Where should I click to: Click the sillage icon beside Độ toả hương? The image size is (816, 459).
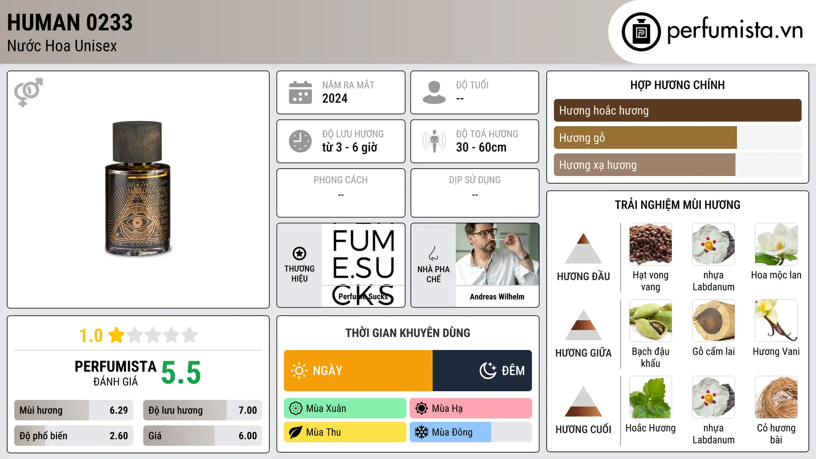pyautogui.click(x=434, y=141)
